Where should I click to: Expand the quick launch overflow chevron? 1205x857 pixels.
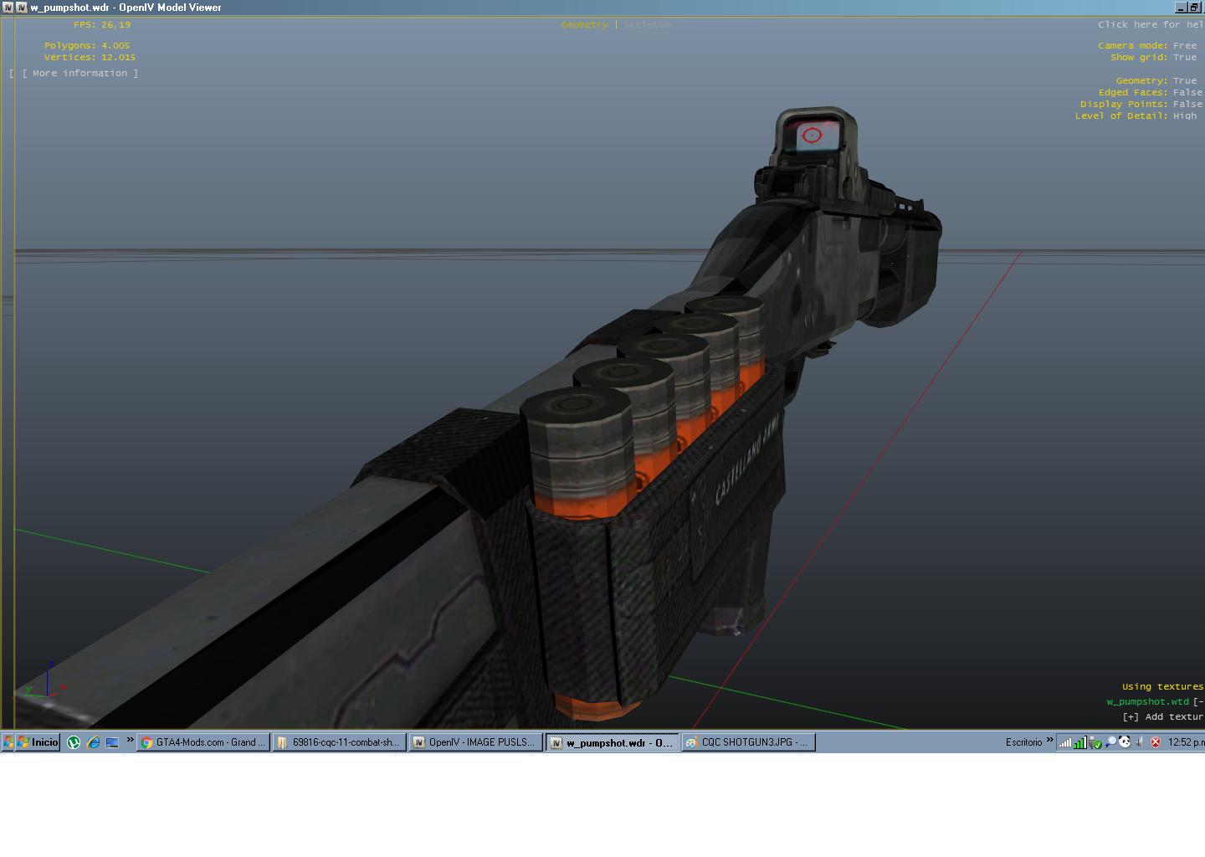click(130, 740)
